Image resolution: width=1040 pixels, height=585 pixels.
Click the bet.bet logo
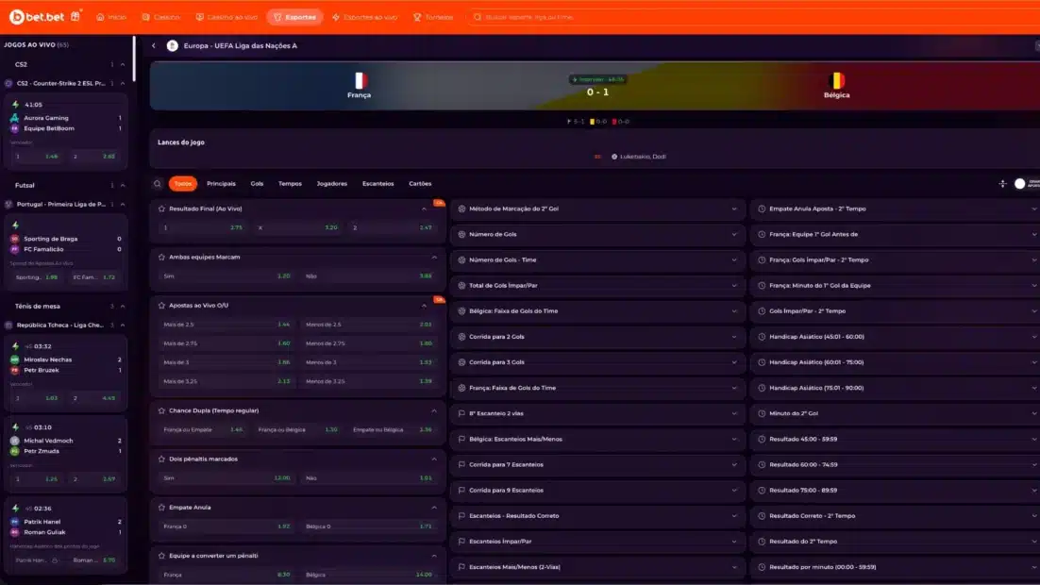pos(37,17)
